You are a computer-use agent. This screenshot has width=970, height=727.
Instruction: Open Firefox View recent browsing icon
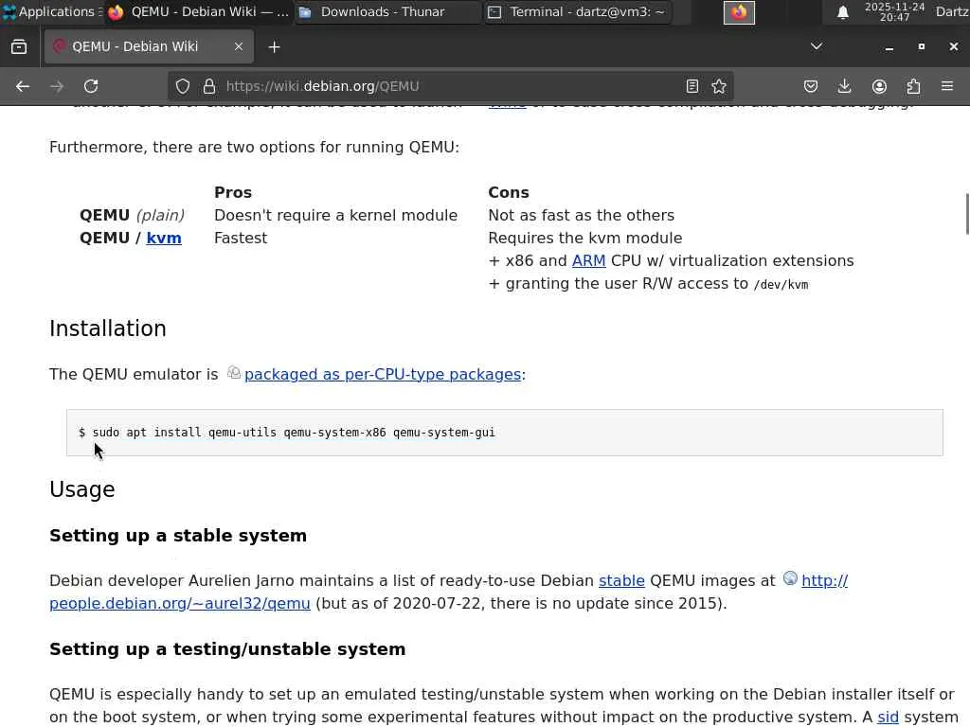point(19,46)
